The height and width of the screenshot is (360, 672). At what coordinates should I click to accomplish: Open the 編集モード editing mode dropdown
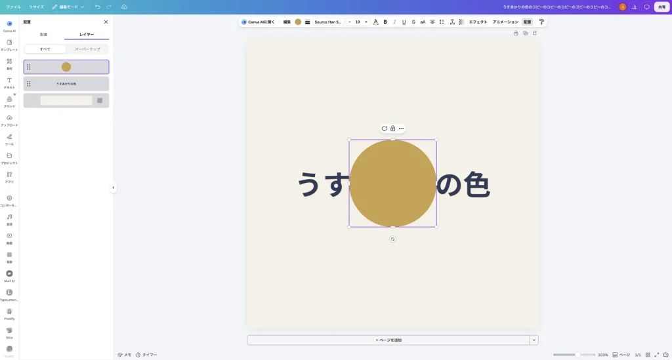(x=68, y=7)
